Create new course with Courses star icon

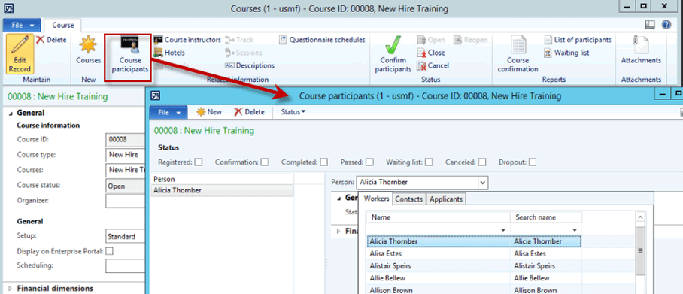[x=89, y=50]
